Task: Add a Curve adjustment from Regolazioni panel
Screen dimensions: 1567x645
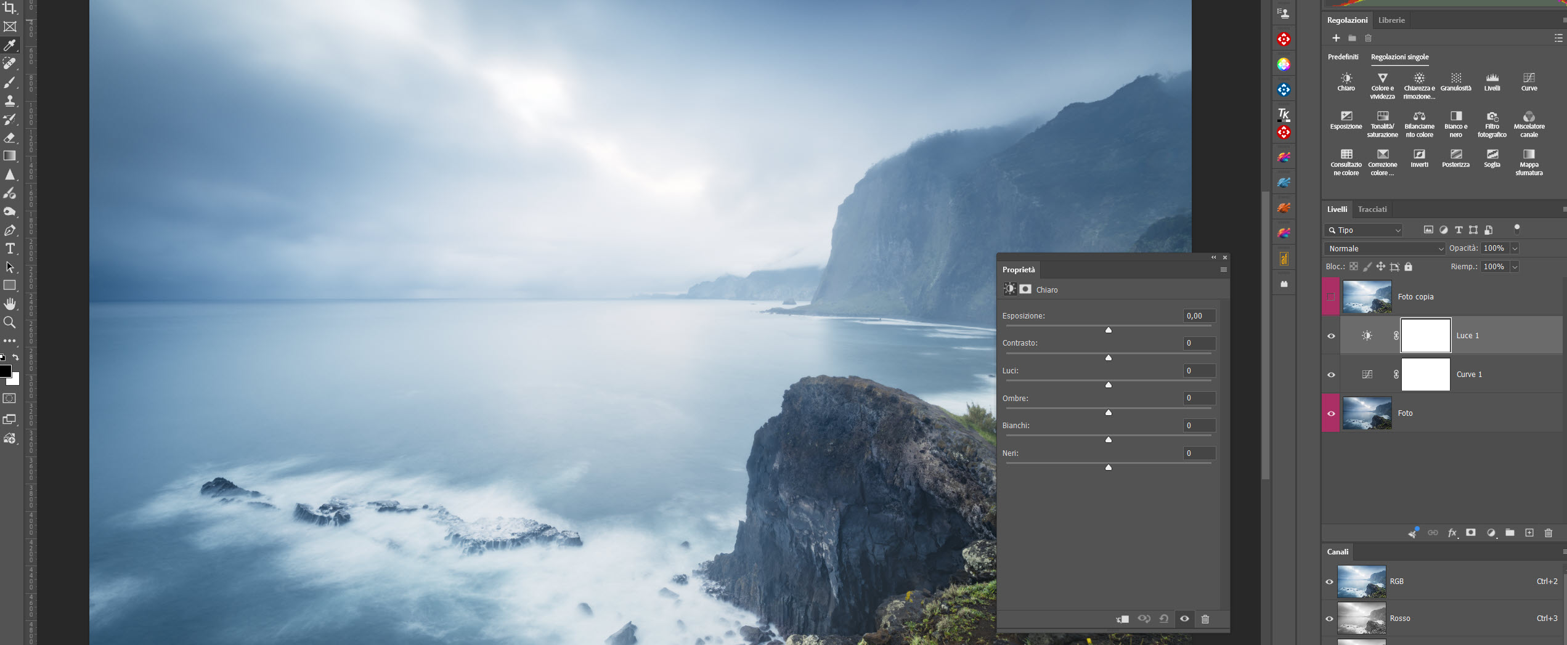Action: (1529, 82)
